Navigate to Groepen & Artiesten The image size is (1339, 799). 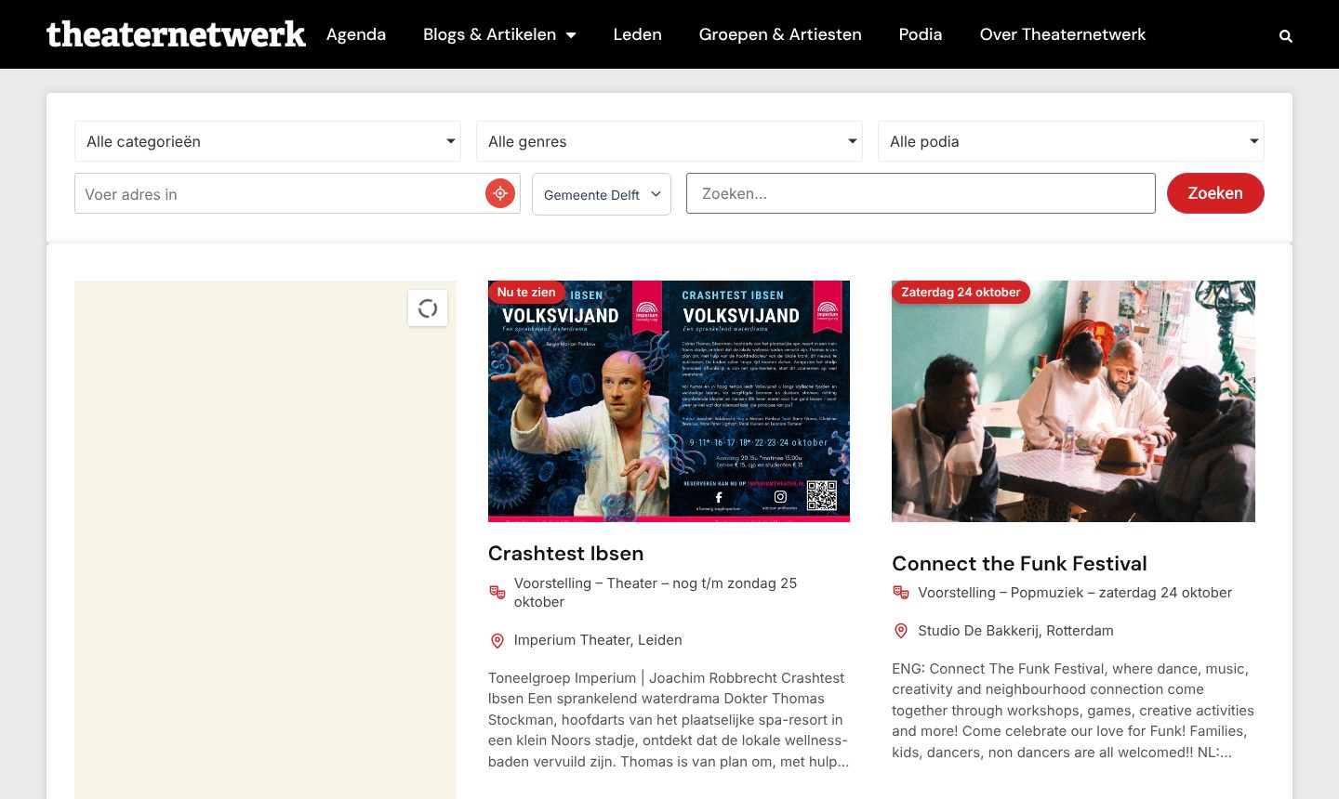pos(780,34)
